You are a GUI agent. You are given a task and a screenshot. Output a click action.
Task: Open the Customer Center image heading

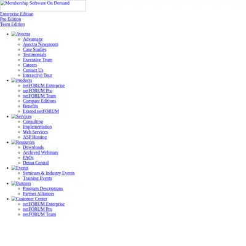[x=30, y=199]
